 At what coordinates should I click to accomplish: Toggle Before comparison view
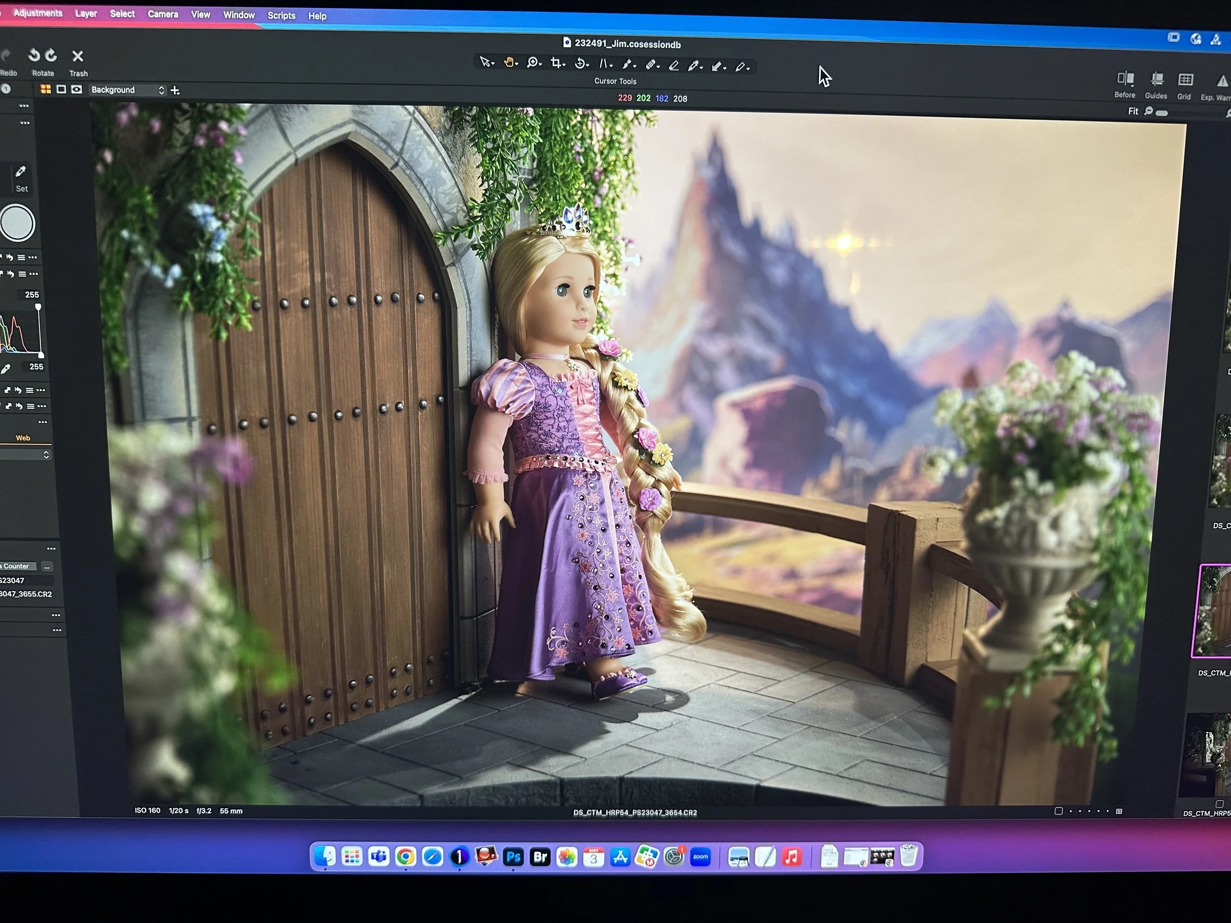pyautogui.click(x=1125, y=78)
